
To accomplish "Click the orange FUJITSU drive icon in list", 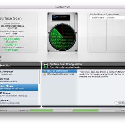I will tap(44, 74).
